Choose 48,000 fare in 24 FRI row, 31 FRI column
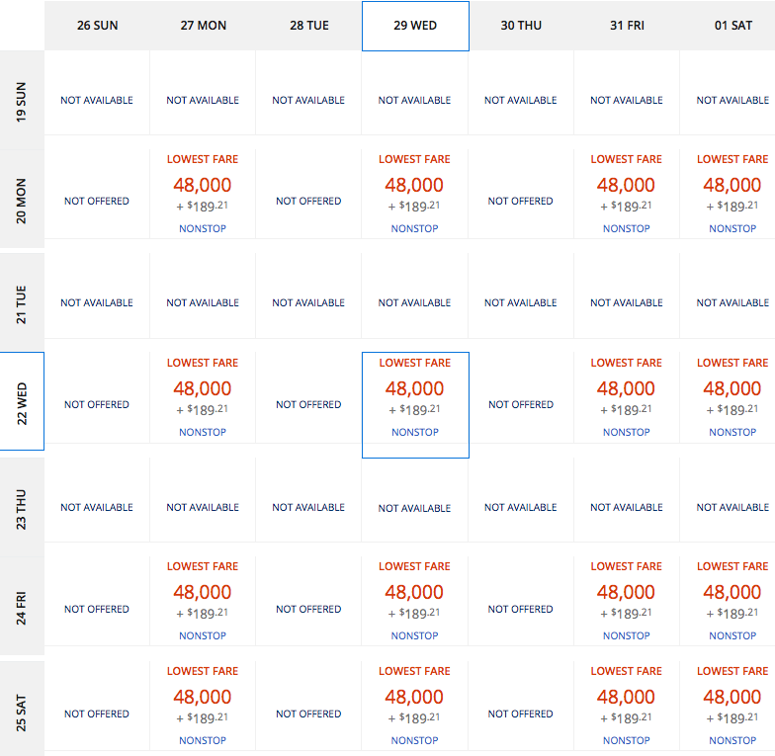 point(627,592)
